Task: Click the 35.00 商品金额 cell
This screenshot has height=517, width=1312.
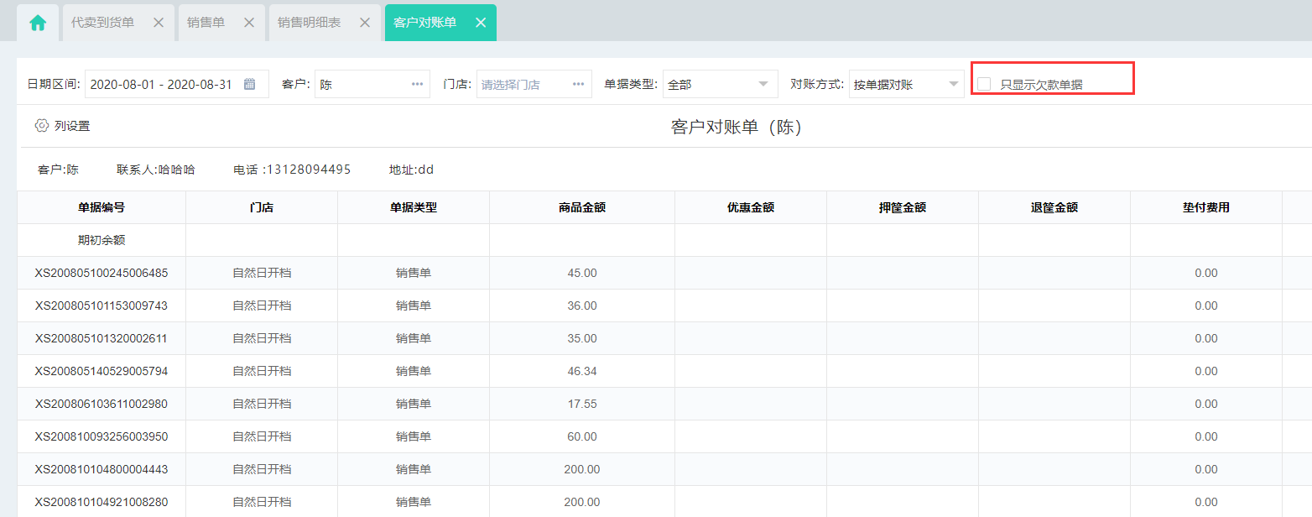Action: click(582, 338)
